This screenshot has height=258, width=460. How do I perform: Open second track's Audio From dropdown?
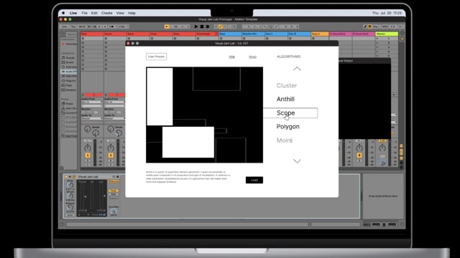click(115, 102)
